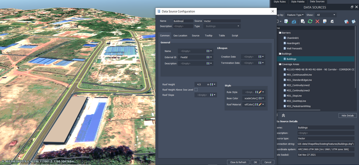
Task: Click the External ID FeatId input field
Action: tap(192, 57)
